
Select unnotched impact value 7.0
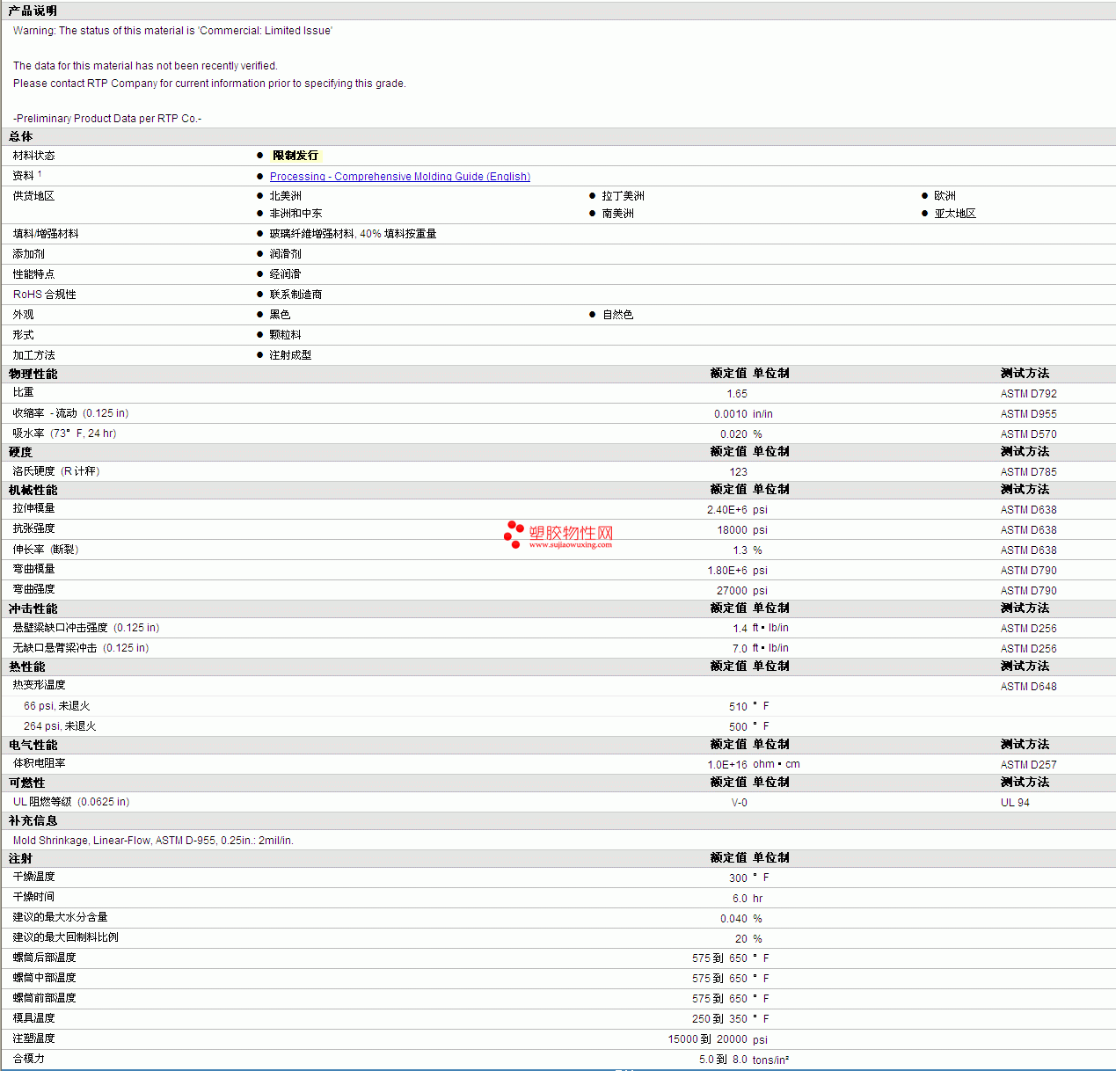740,649
